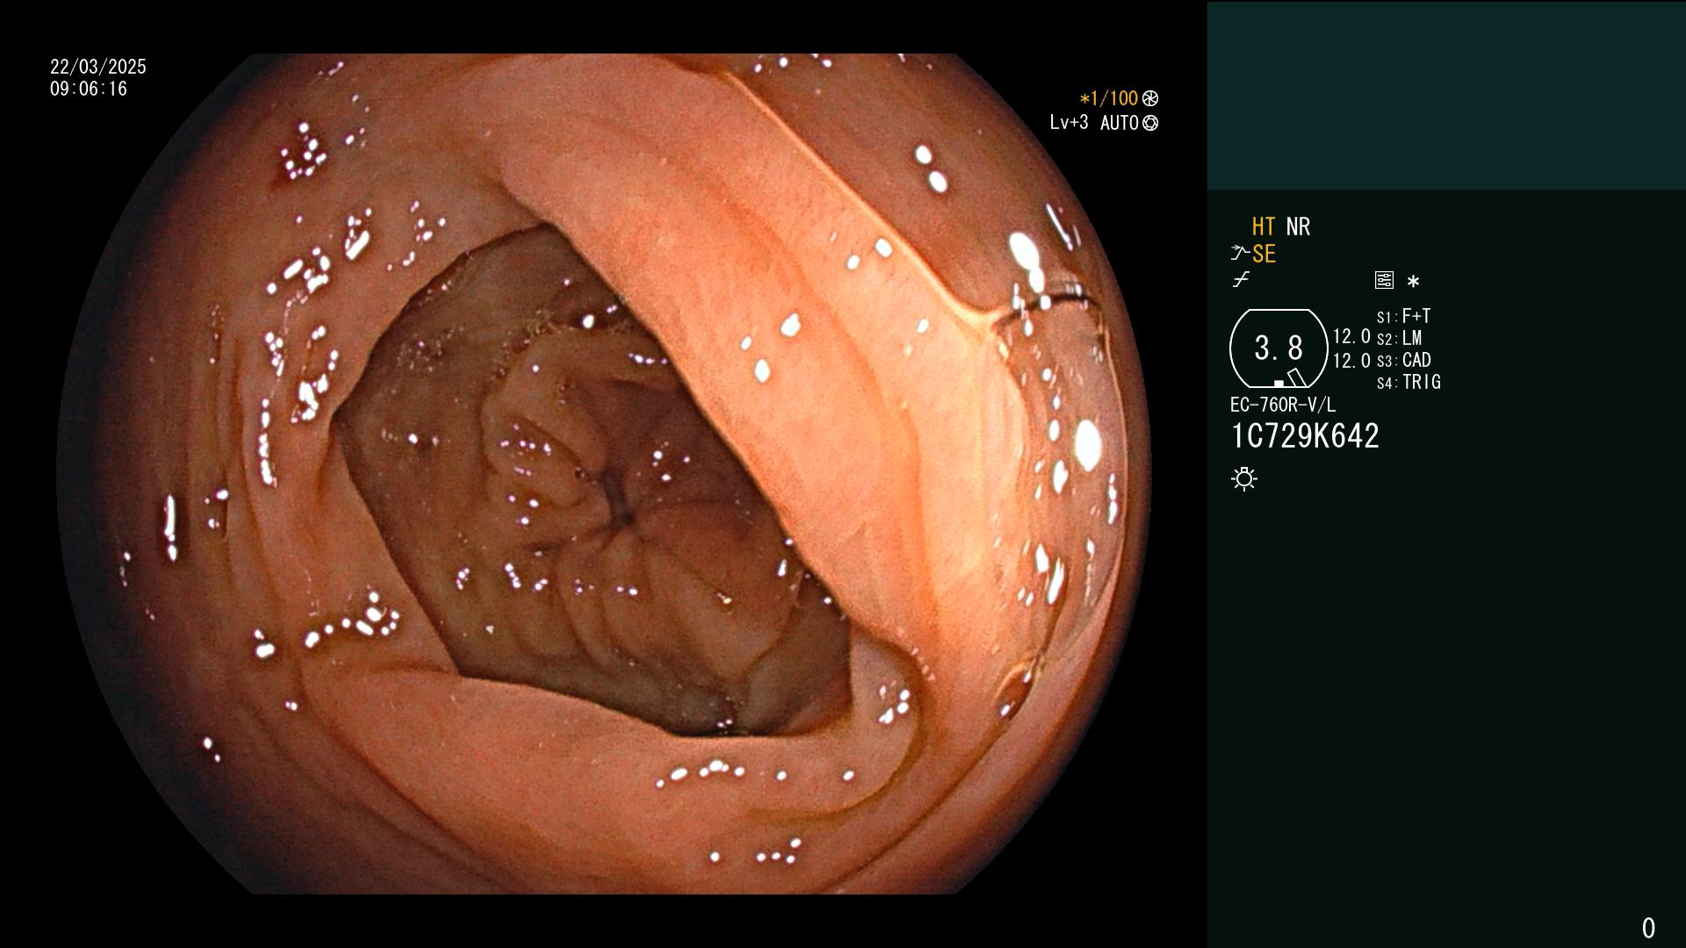The height and width of the screenshot is (948, 1686).
Task: Click the shutter icon next to *1/100
Action: pyautogui.click(x=1150, y=98)
